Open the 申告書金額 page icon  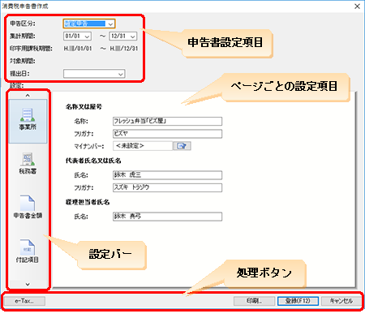pyautogui.click(x=28, y=207)
